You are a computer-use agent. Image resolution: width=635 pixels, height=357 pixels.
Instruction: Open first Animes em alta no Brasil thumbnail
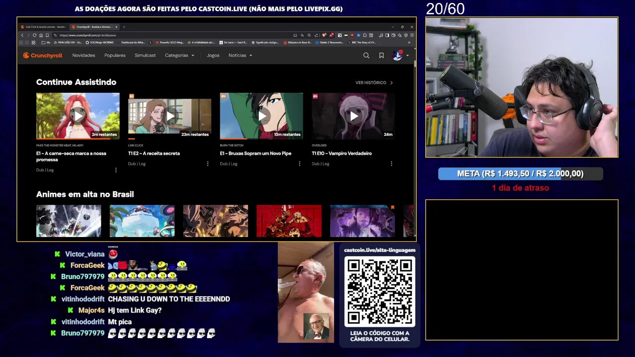click(x=68, y=221)
